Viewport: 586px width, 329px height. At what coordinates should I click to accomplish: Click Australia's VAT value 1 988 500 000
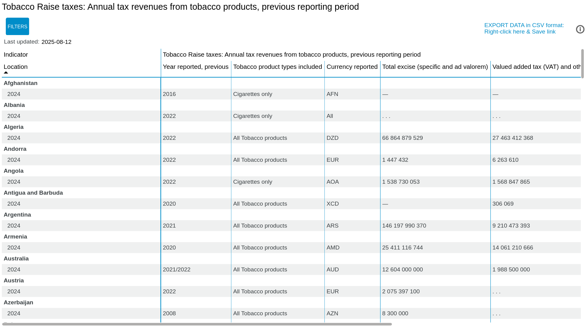[511, 270]
